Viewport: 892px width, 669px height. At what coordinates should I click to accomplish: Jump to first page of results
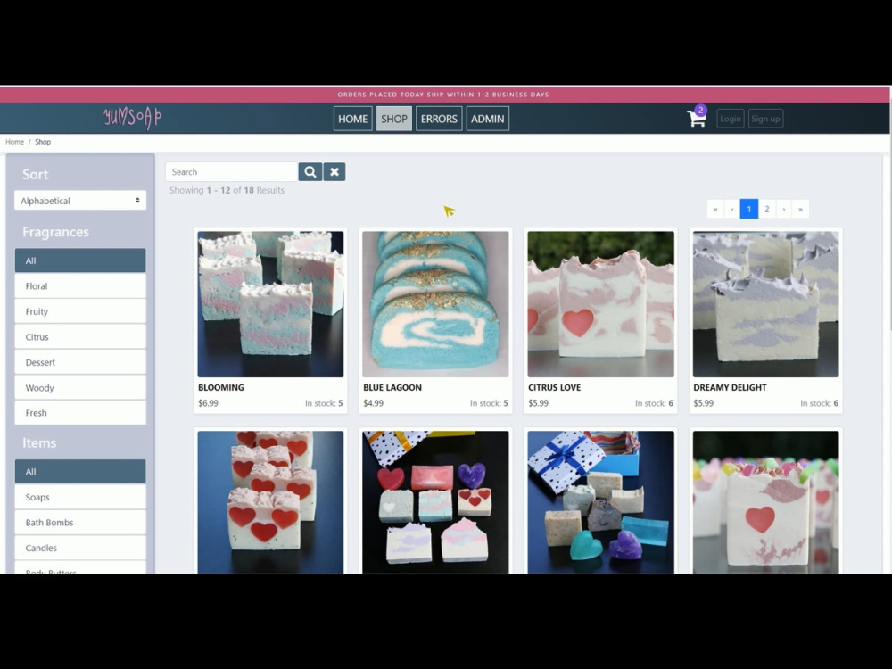715,209
